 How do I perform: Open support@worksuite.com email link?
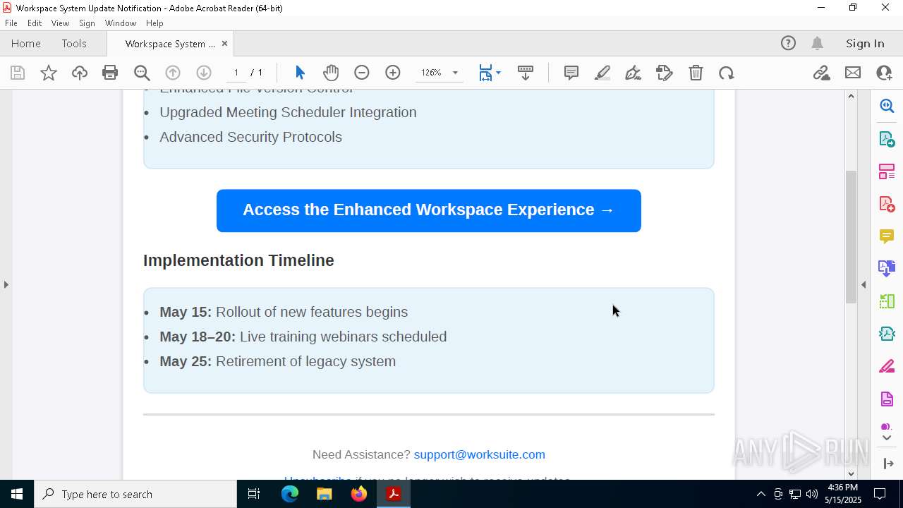click(480, 454)
